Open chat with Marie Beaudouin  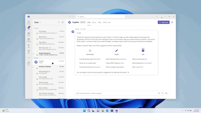coord(49,72)
